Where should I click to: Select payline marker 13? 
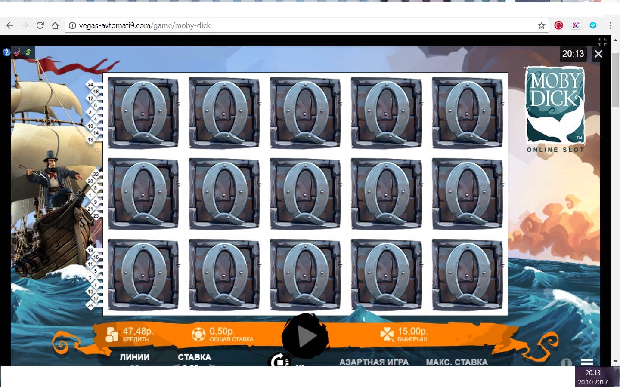(x=90, y=292)
